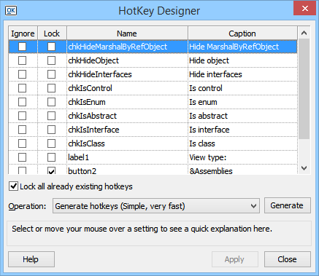Sort by the Lock column header
This screenshot has height=276, width=319.
tap(52, 33)
